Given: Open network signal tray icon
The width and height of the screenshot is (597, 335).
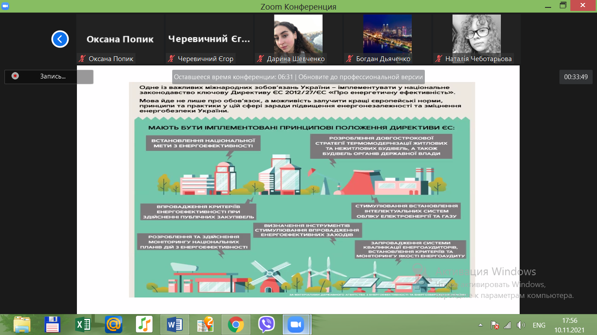Looking at the screenshot, I should pos(507,325).
